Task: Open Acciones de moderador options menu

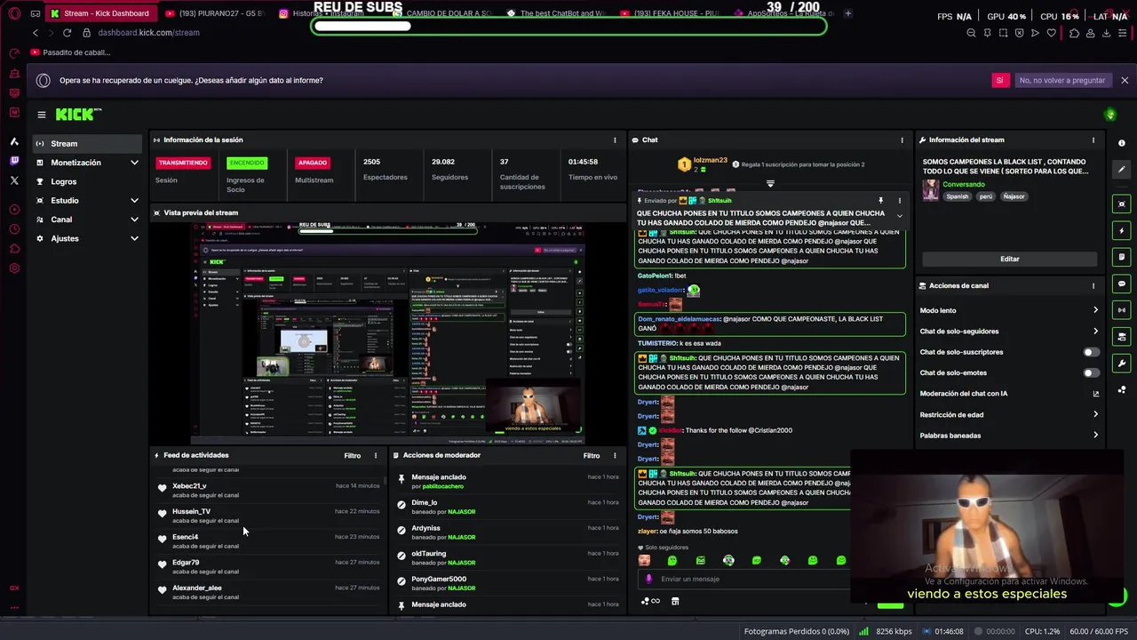Action: click(615, 455)
